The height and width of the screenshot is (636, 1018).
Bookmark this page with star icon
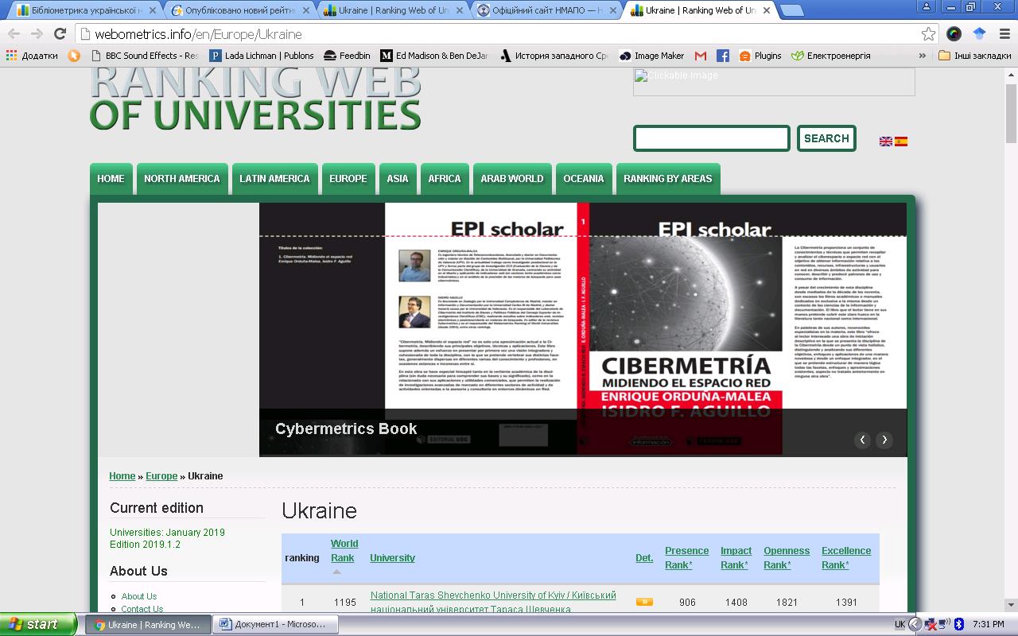(x=928, y=34)
